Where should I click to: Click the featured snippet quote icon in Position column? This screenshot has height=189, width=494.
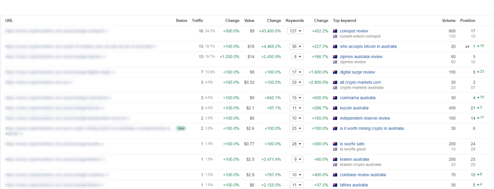click(x=467, y=47)
